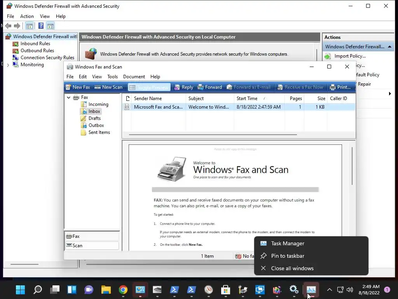Toggle console tree icon in Firewall toolbar

(x=30, y=26)
